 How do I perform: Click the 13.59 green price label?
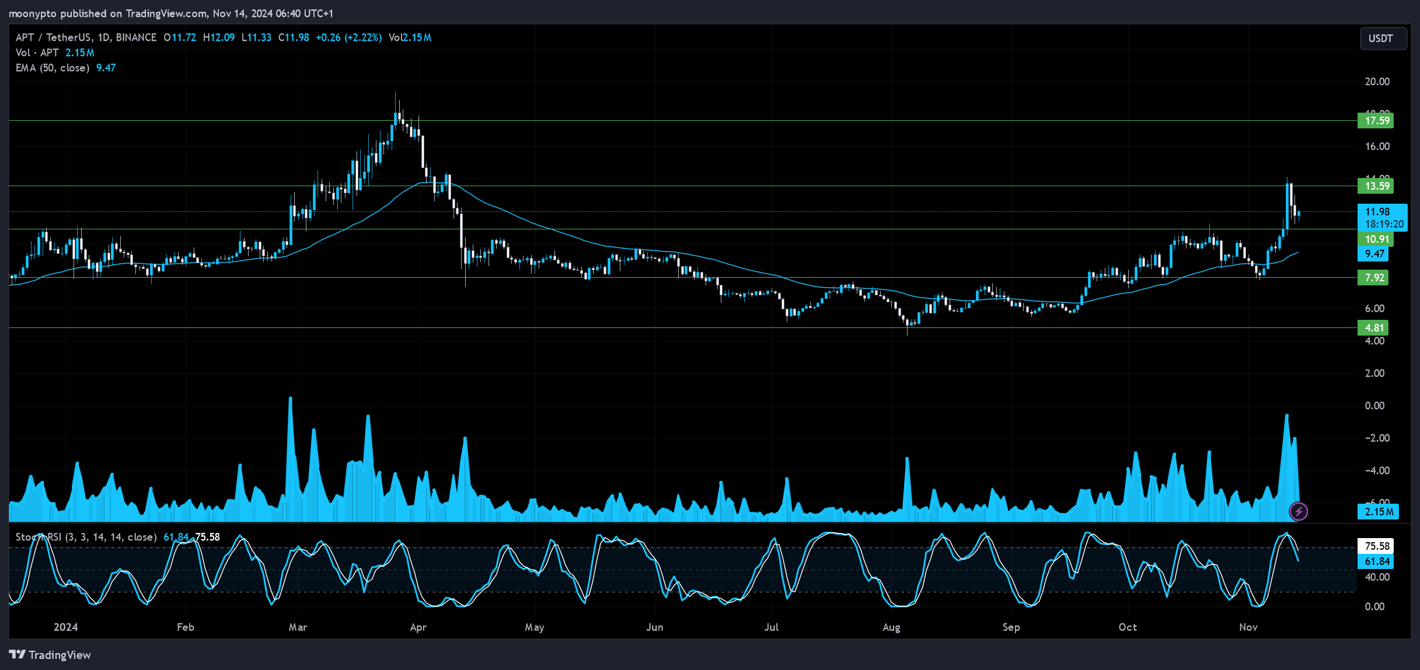[x=1376, y=186]
